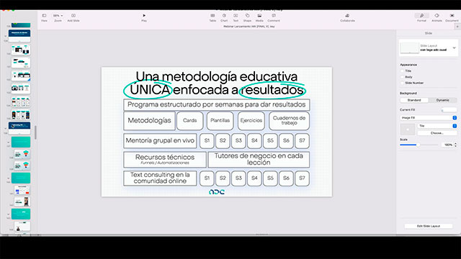Image resolution: width=461 pixels, height=259 pixels.
Task: Open the Shape picker in toolbar
Action: [x=247, y=17]
